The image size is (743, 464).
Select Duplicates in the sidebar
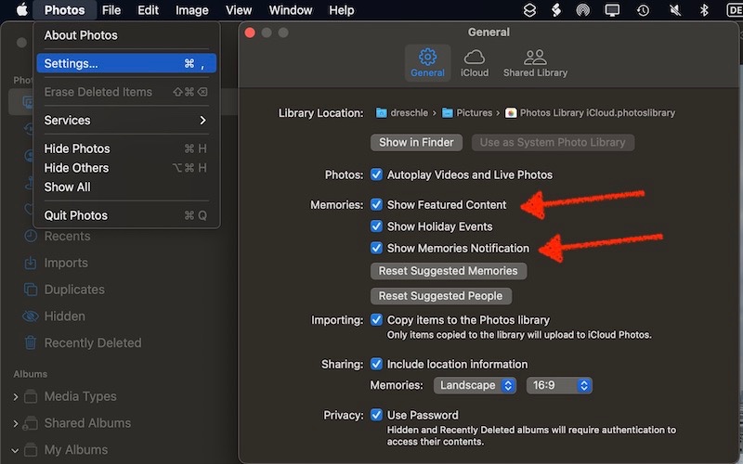pos(74,290)
